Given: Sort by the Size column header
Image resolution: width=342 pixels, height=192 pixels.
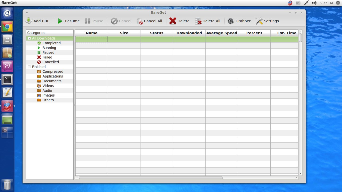Looking at the screenshot, I should tap(124, 33).
